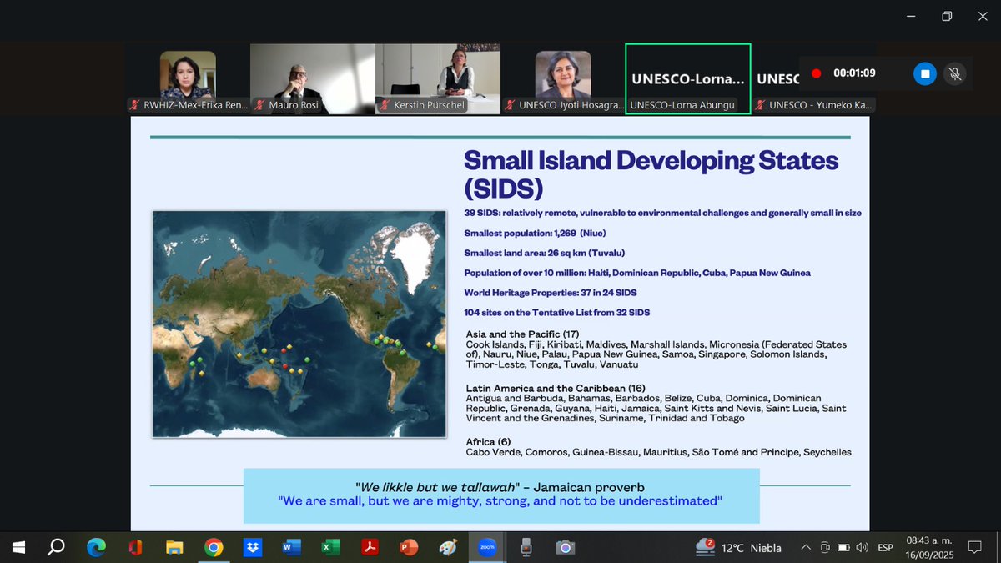Click 'Smallest land area: 26 sq km' text
Image resolution: width=1001 pixels, height=563 pixels.
tap(545, 253)
